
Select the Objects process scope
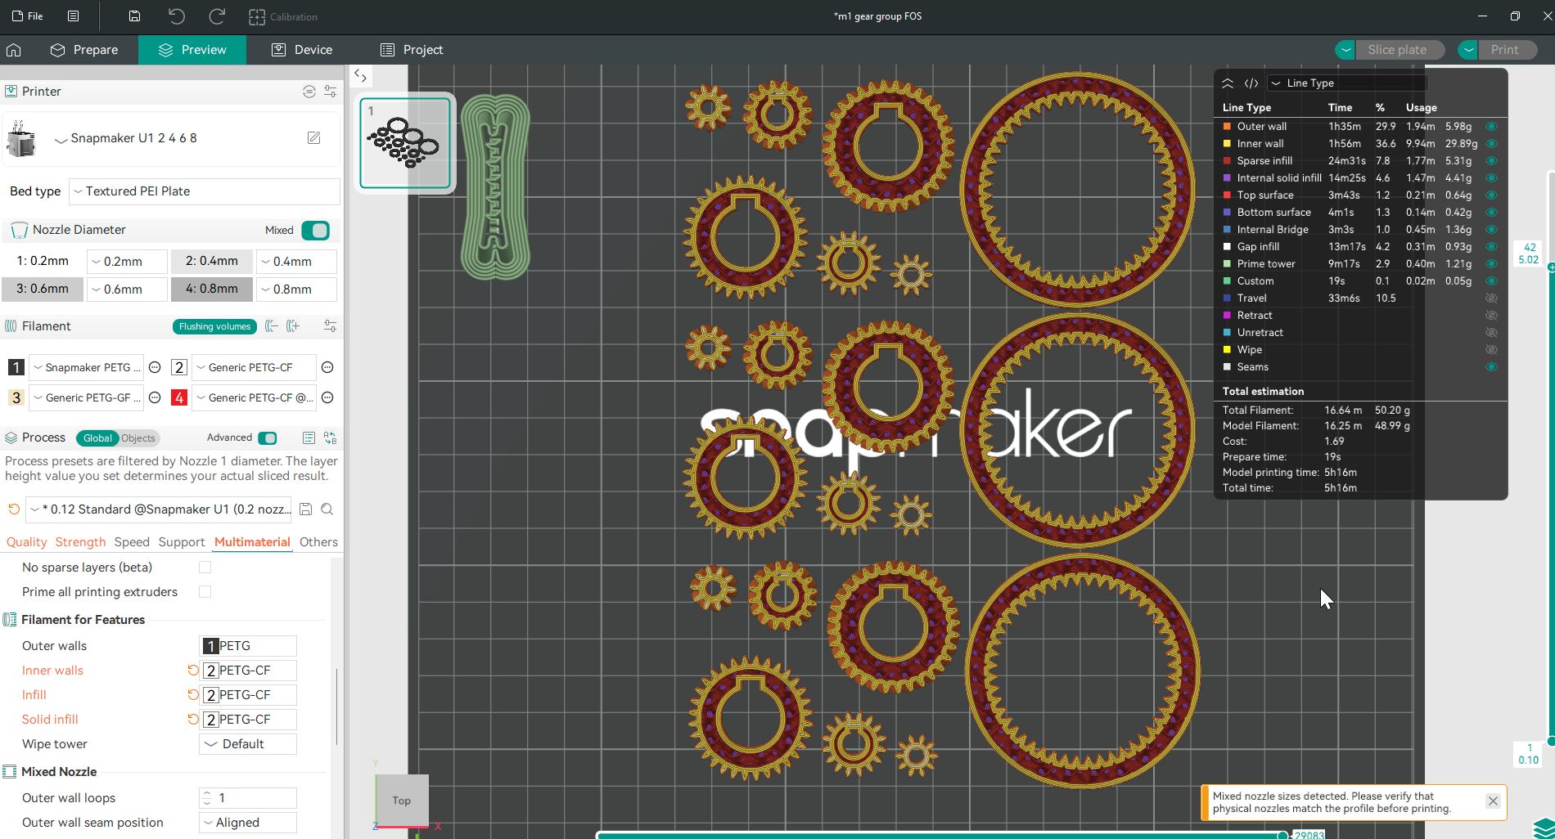(138, 438)
